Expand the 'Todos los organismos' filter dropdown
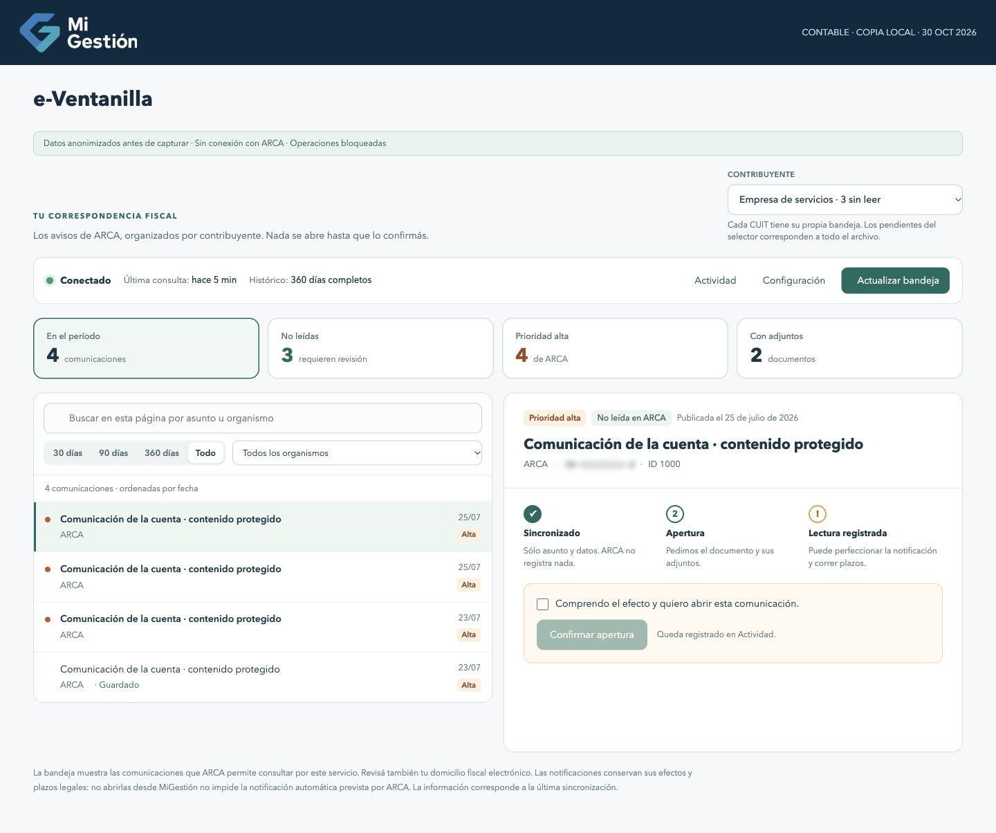This screenshot has width=996, height=833. pyautogui.click(x=357, y=453)
